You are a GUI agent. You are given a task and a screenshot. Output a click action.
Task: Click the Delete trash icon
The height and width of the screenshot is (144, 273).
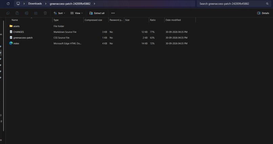coord(45,13)
